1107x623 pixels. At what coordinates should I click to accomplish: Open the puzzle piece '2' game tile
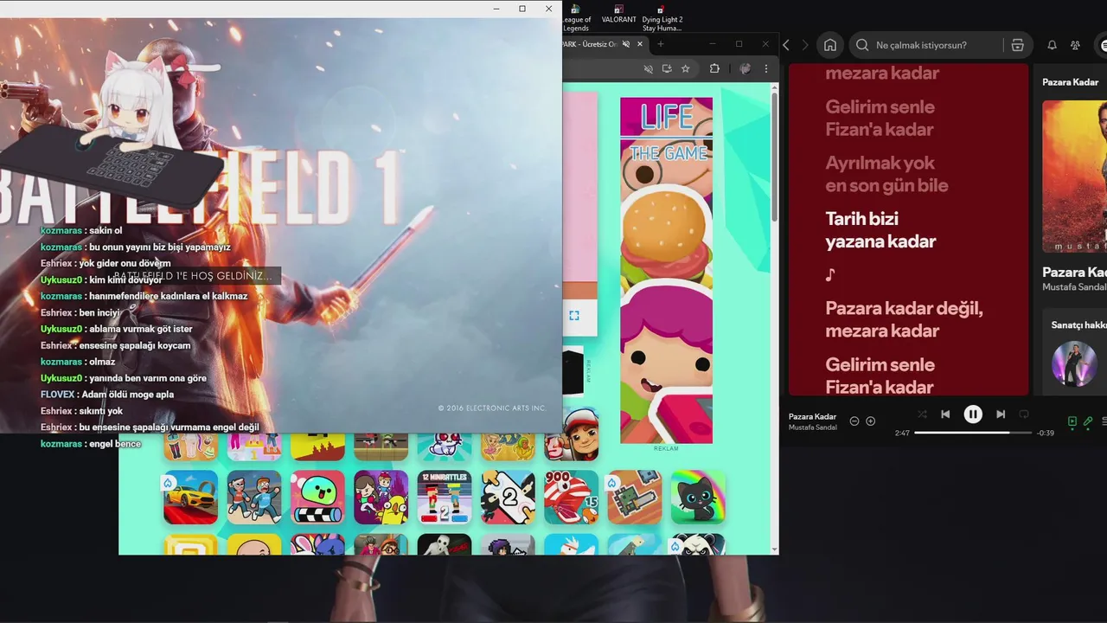click(508, 497)
